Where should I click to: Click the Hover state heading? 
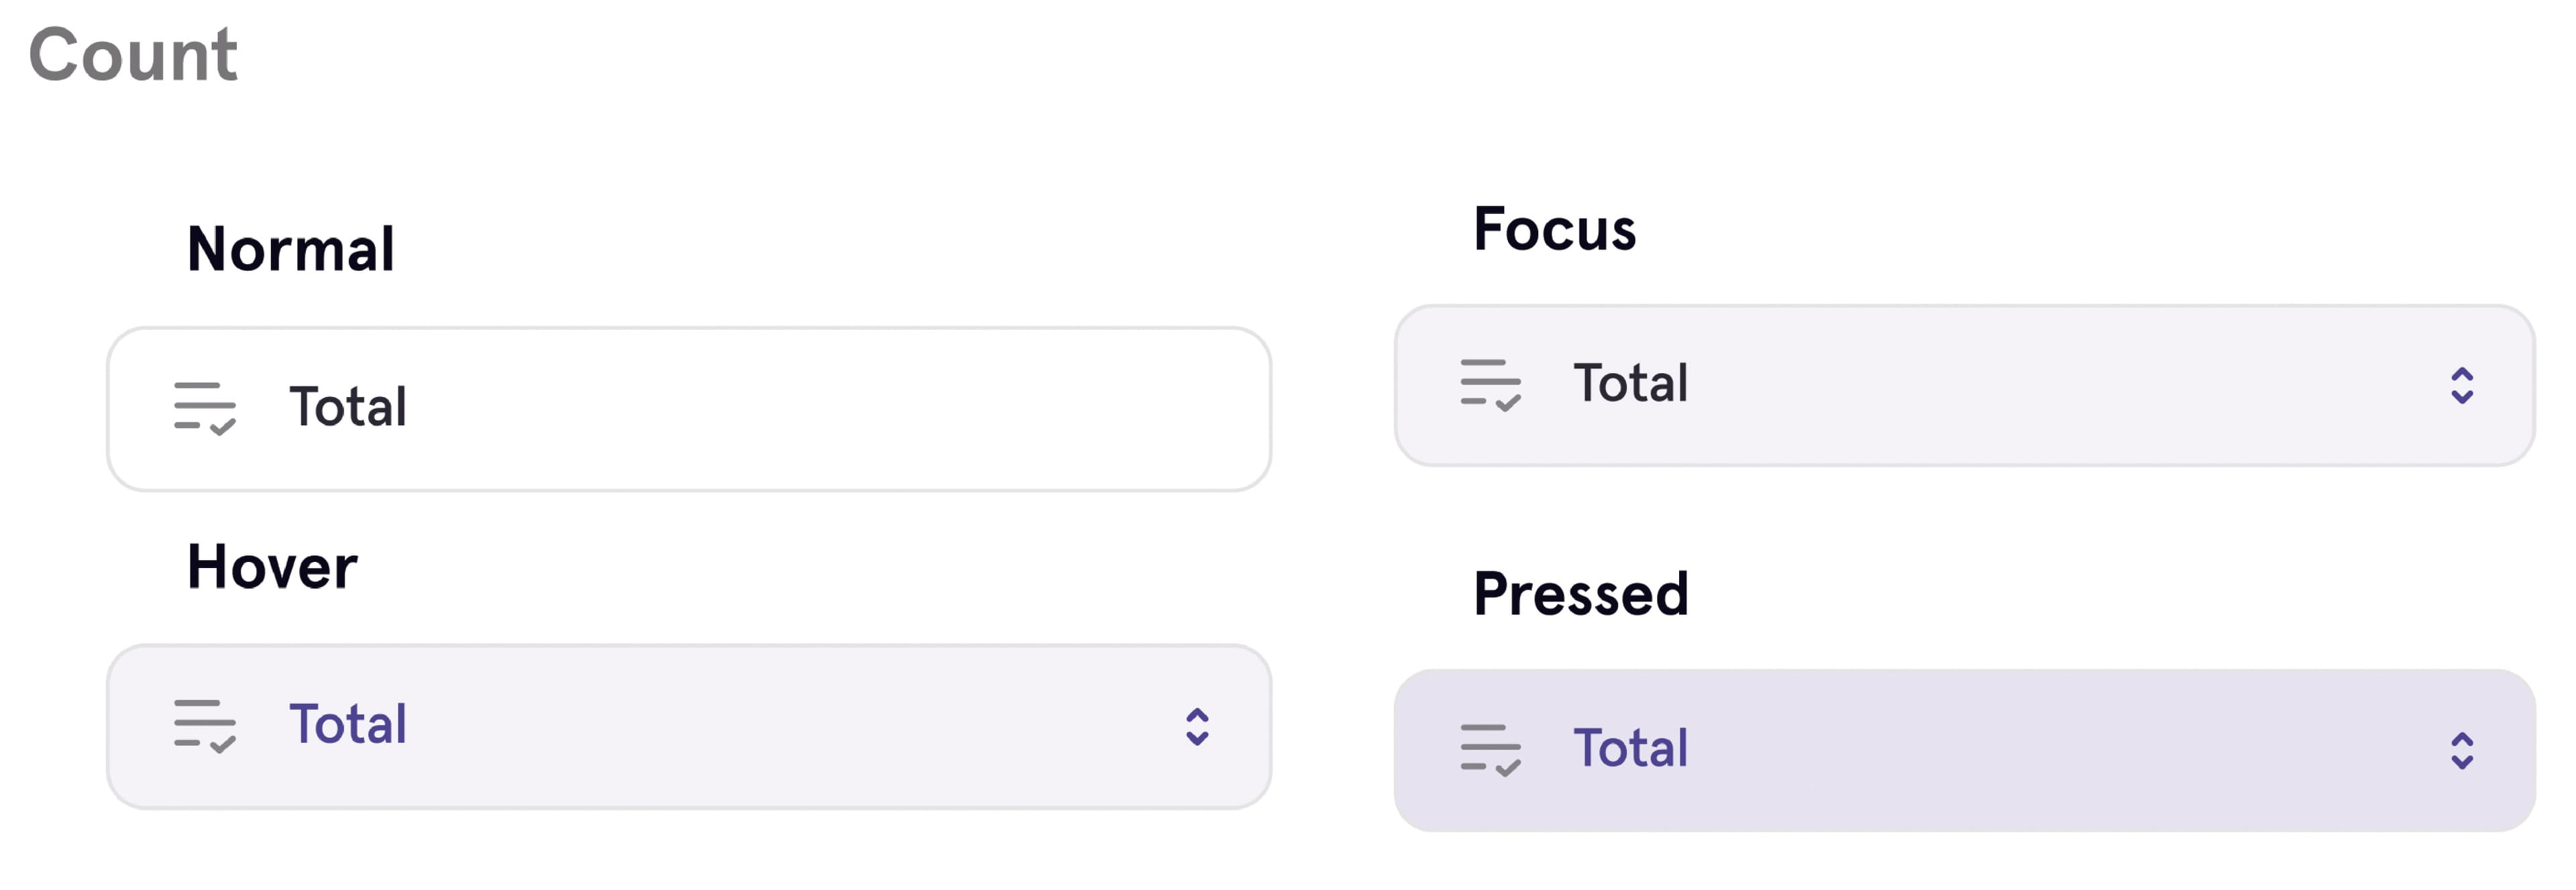pyautogui.click(x=273, y=565)
